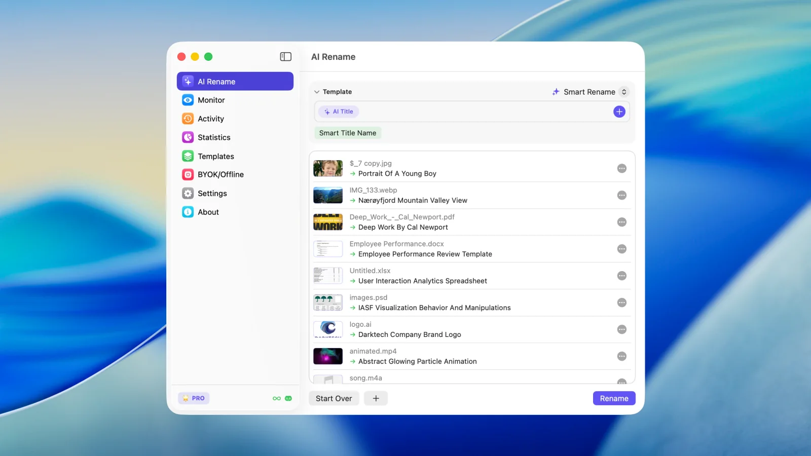Click the PRO badge
Image resolution: width=811 pixels, height=456 pixels.
tap(194, 398)
